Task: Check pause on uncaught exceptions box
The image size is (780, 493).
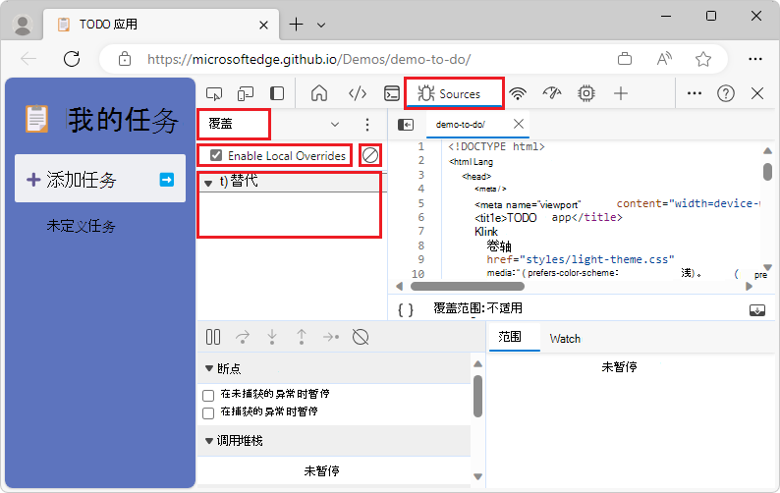Action: pyautogui.click(x=208, y=396)
